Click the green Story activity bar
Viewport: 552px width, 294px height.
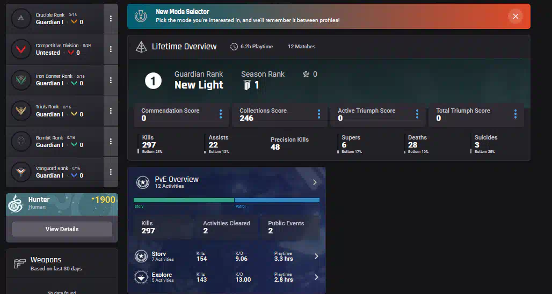184,200
